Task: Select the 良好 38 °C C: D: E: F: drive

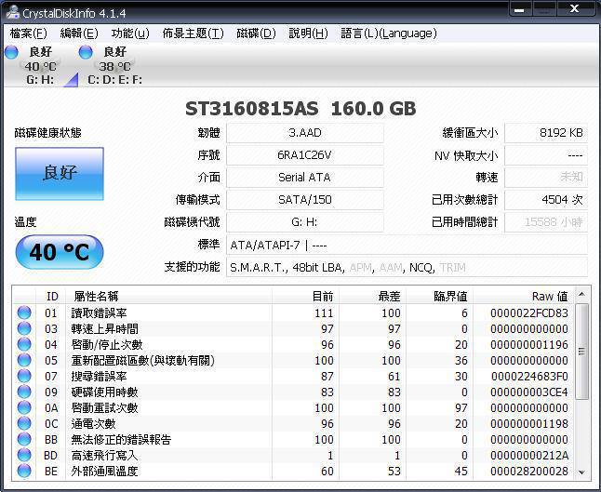Action: pos(111,65)
